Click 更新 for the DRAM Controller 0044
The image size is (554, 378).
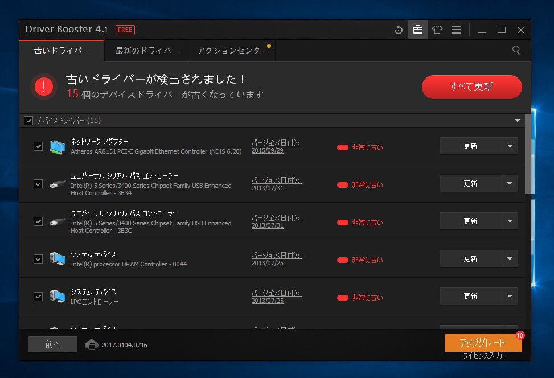click(x=471, y=258)
